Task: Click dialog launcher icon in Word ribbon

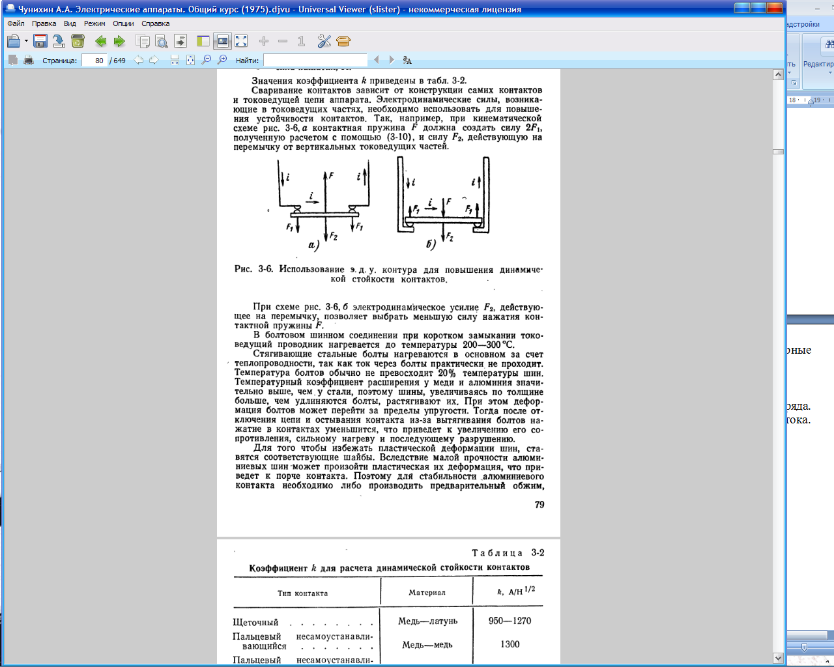Action: point(794,83)
